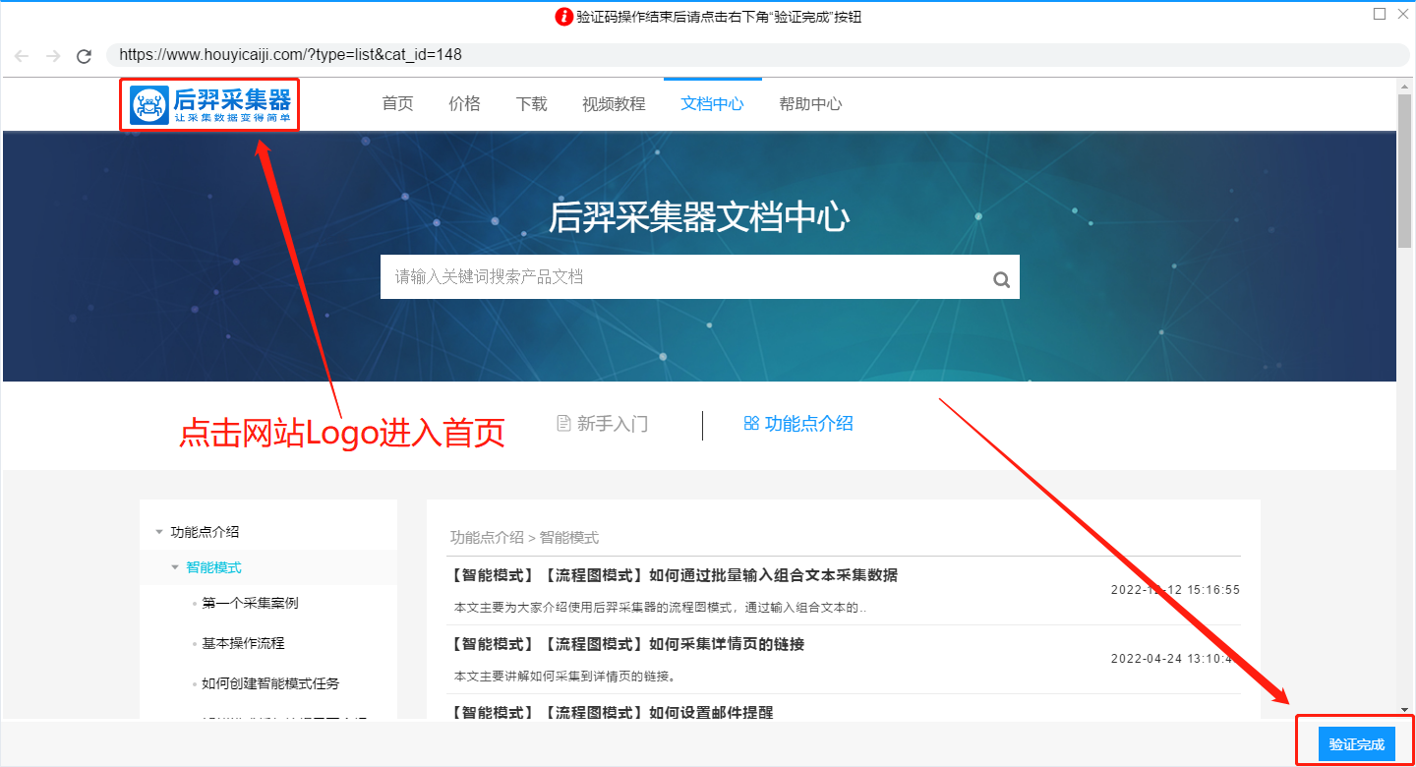
Task: Click 功能点介绍 in the breadcrumb
Action: point(487,538)
